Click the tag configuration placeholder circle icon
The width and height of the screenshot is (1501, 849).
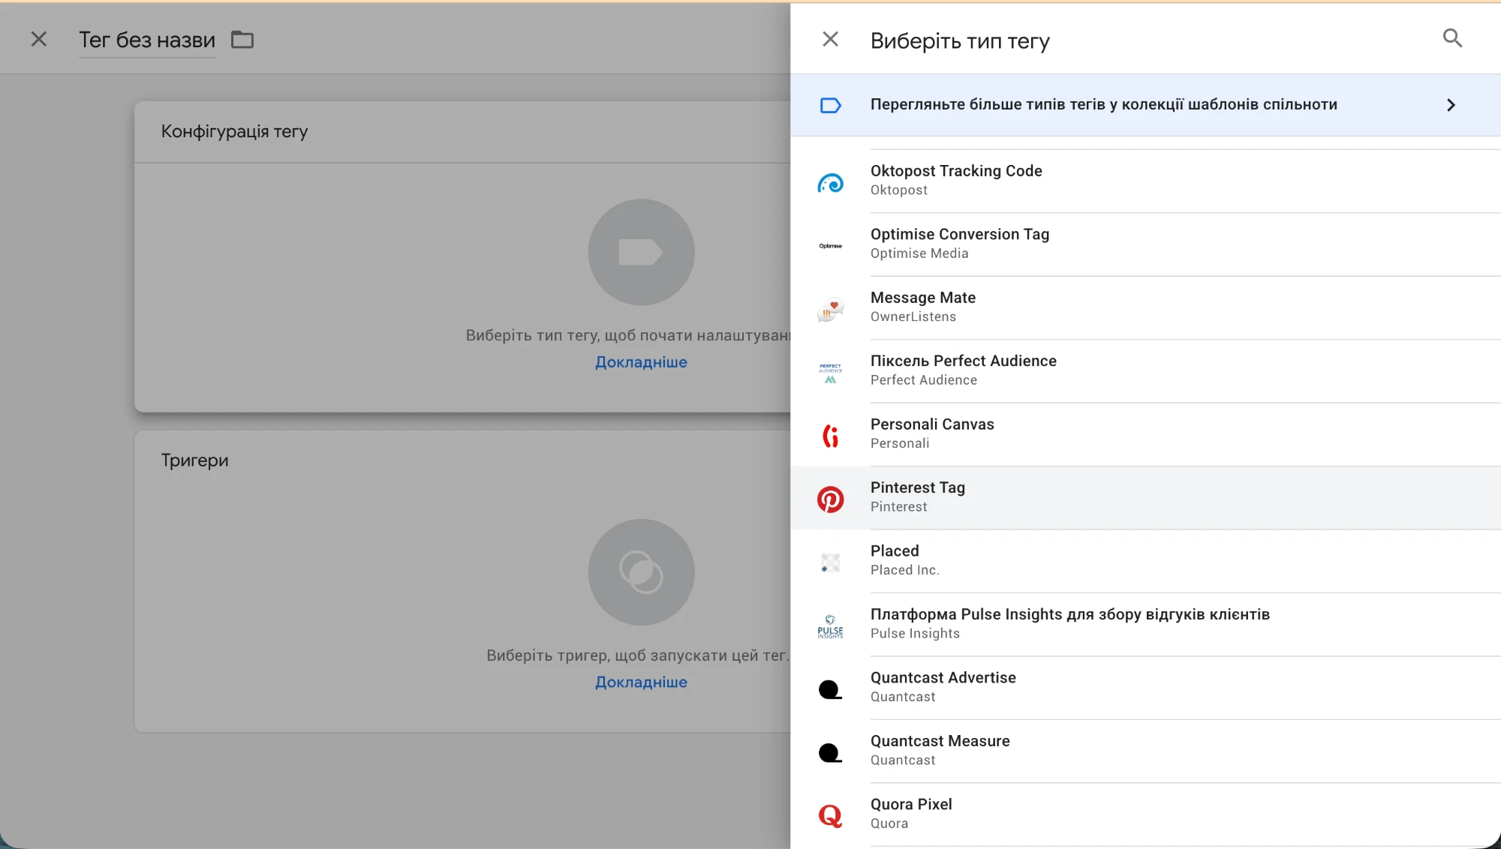[641, 252]
